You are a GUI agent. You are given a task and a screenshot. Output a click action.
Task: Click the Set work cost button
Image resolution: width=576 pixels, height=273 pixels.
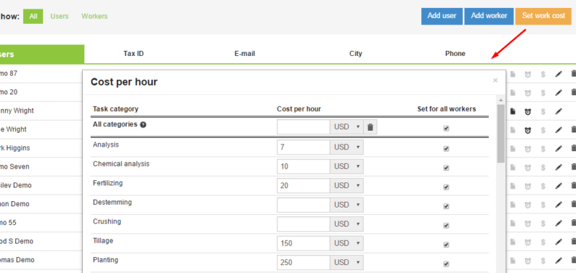point(544,16)
